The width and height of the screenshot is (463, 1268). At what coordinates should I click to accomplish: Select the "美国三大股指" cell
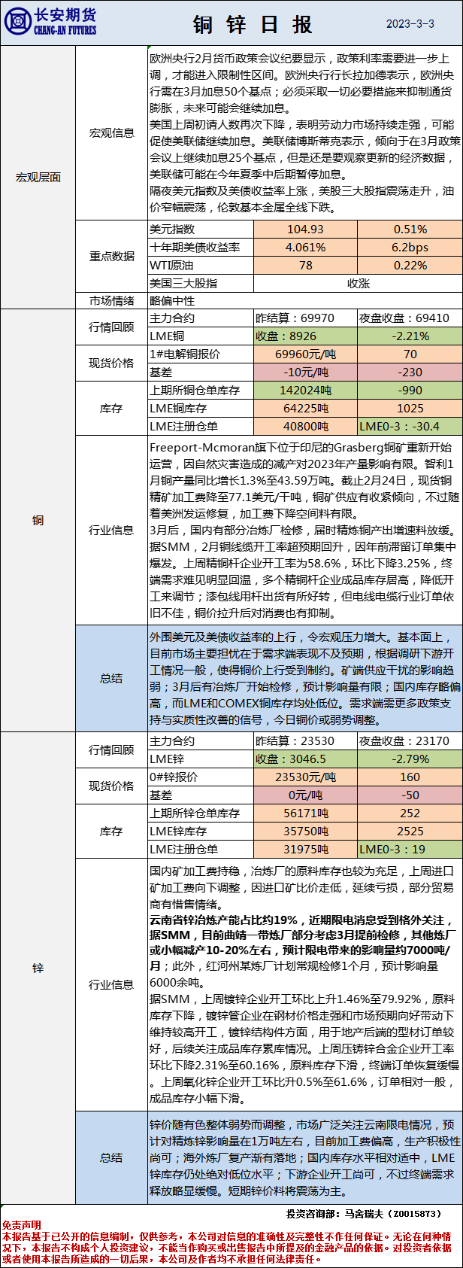tap(201, 284)
